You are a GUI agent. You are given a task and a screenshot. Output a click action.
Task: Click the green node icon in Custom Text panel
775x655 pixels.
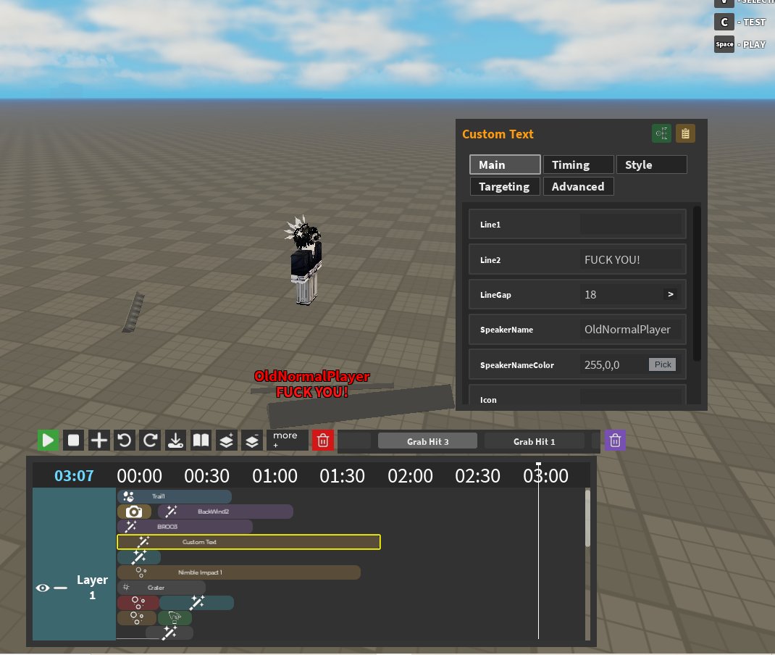click(x=661, y=133)
